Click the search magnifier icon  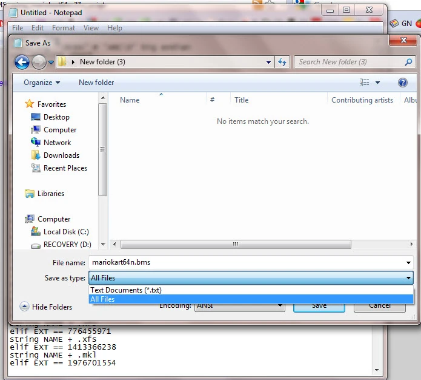pos(408,62)
